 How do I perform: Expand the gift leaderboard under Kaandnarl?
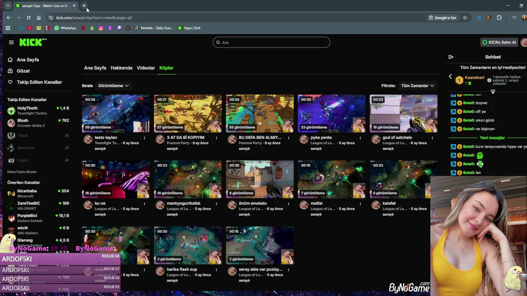pyautogui.click(x=493, y=92)
